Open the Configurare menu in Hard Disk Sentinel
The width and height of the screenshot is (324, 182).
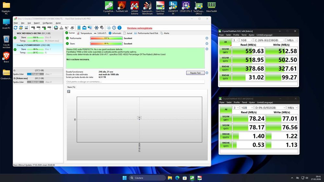pyautogui.click(x=48, y=23)
